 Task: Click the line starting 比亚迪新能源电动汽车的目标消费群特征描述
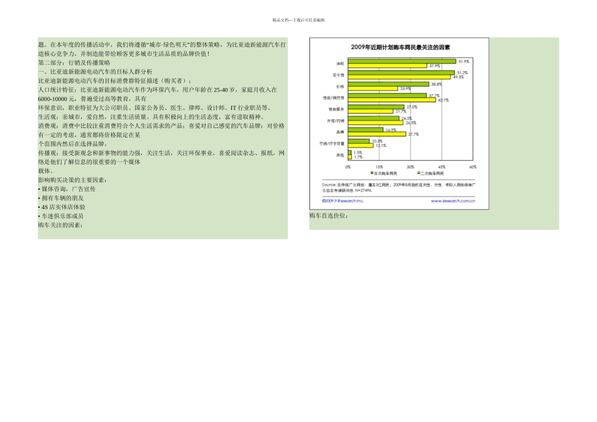115,80
